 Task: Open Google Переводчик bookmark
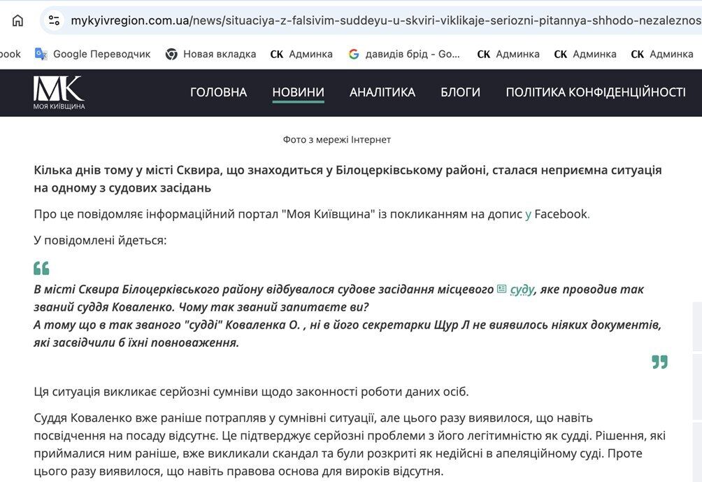pos(93,54)
